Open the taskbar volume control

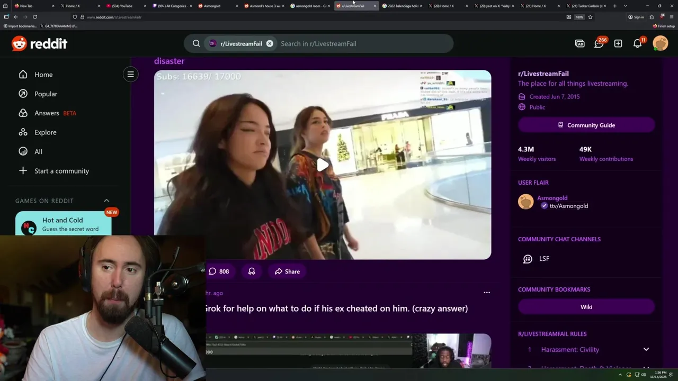coord(644,374)
